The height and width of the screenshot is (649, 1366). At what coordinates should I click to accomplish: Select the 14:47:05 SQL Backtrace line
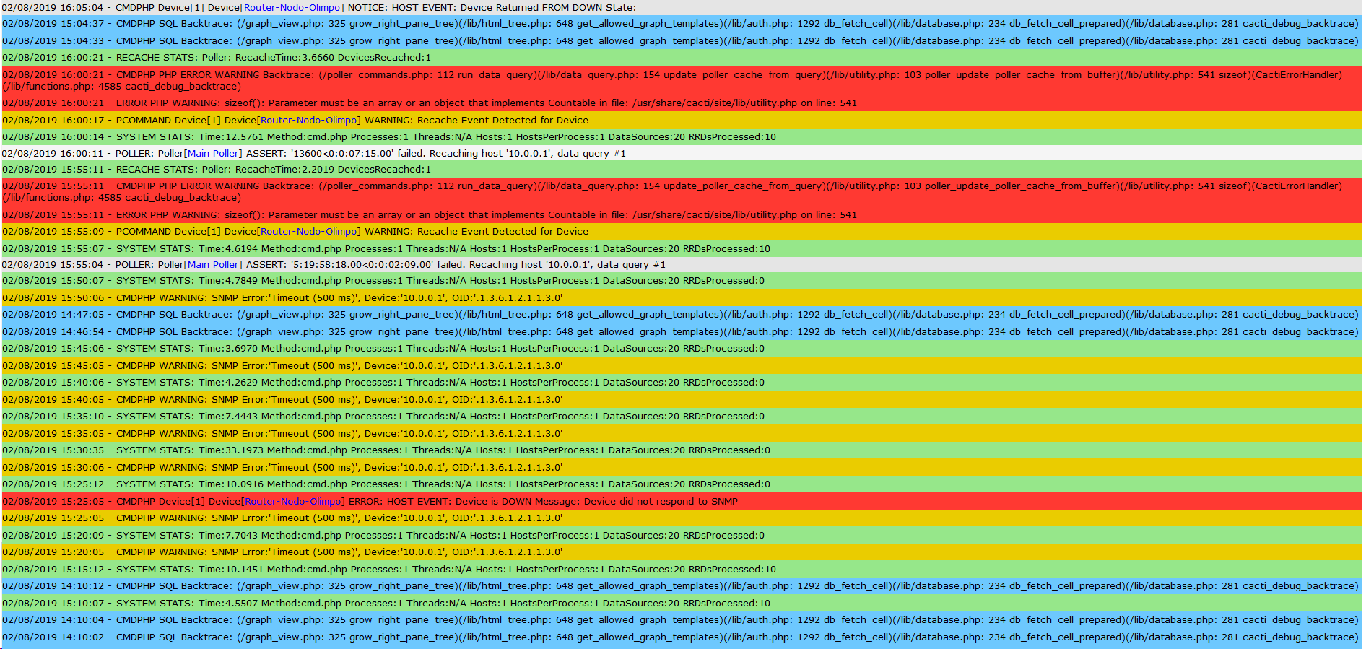(682, 315)
